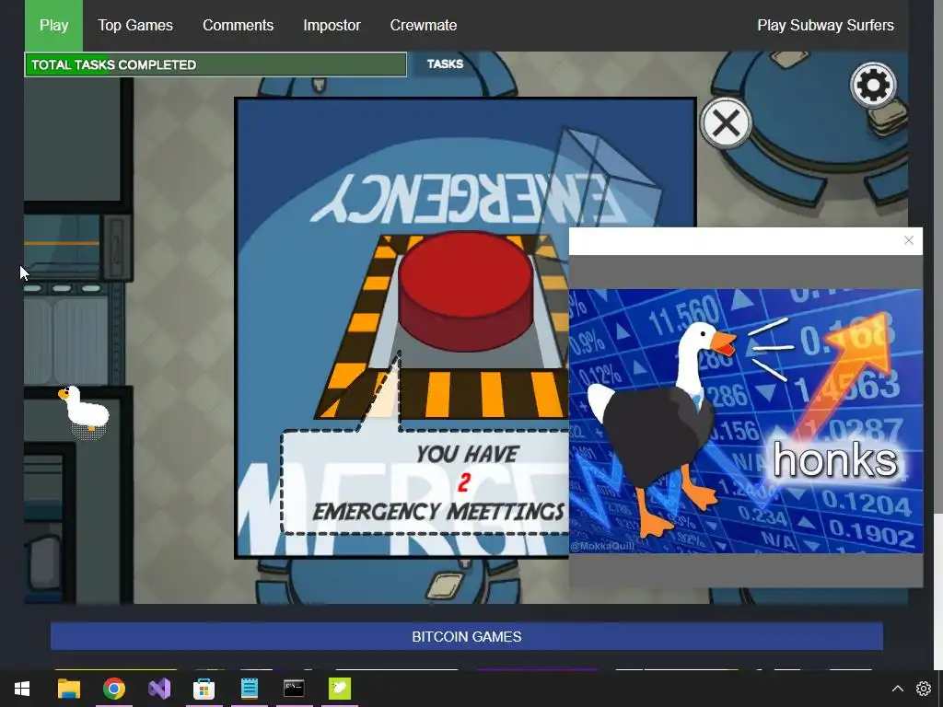Open the Windows Start menu
943x707 pixels.
22,689
